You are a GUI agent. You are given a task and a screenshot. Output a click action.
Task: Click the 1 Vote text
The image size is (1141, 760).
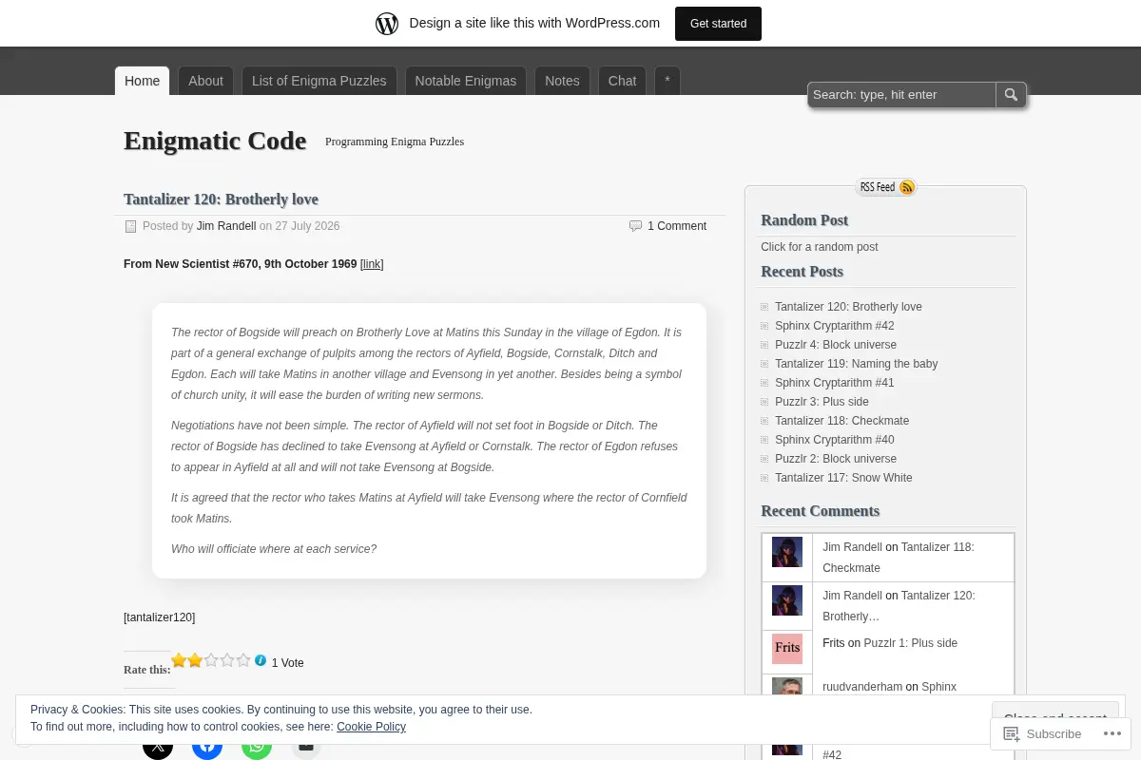(x=287, y=663)
